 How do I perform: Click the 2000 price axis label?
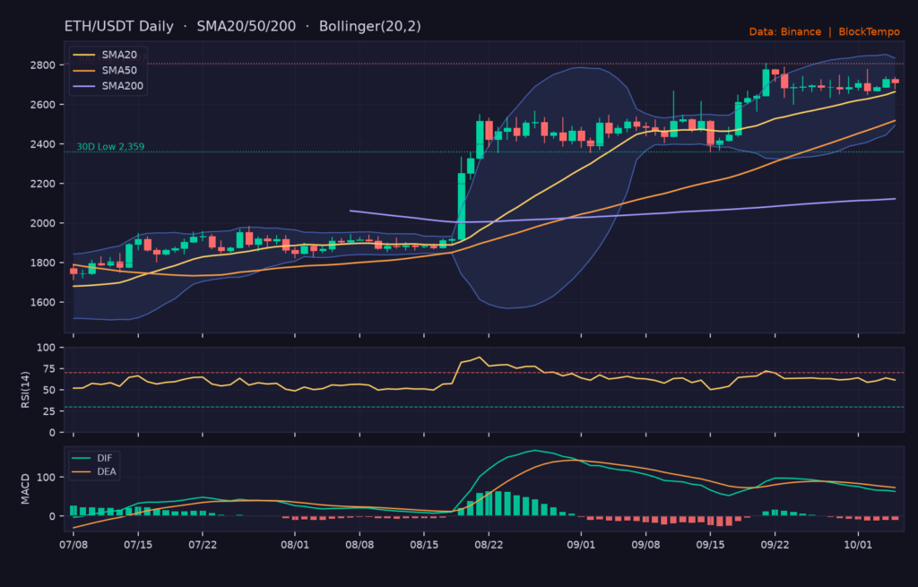tap(43, 223)
